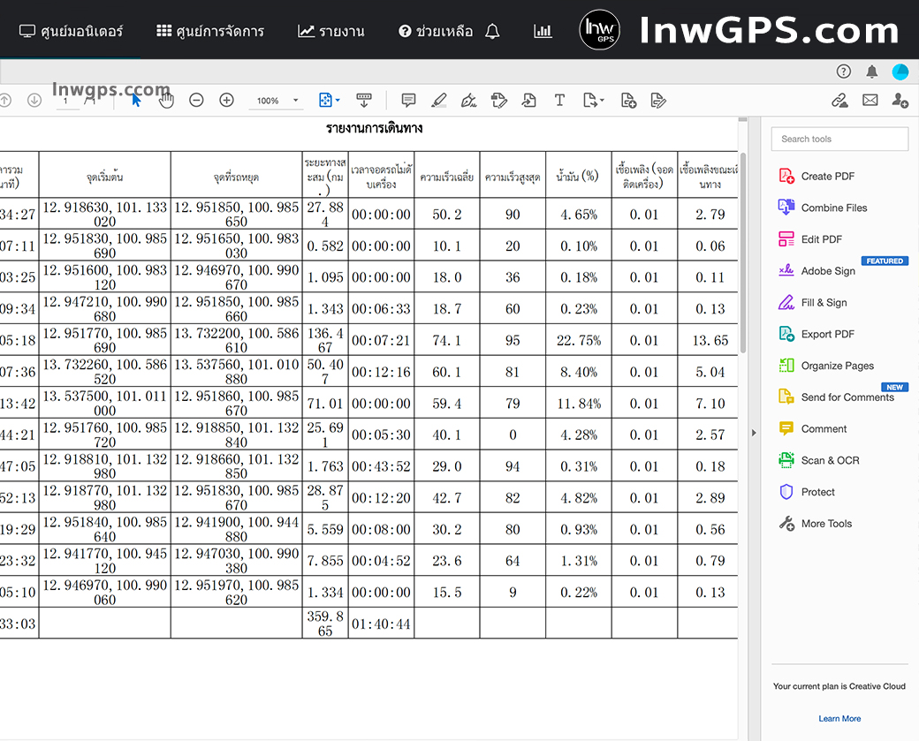Image resolution: width=919 pixels, height=741 pixels.
Task: Open notifications bell in Acrobat header
Action: [872, 72]
